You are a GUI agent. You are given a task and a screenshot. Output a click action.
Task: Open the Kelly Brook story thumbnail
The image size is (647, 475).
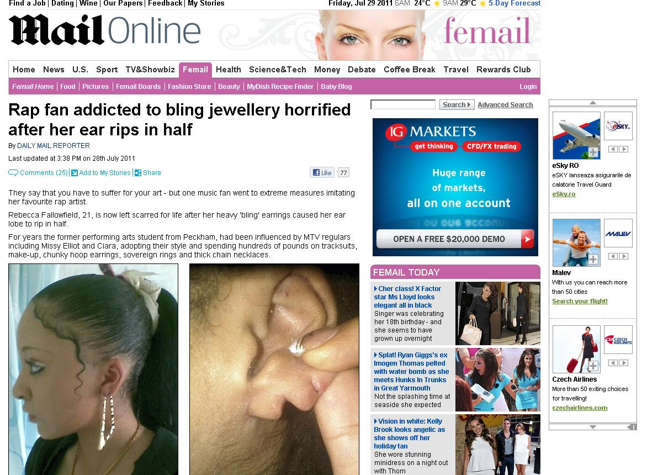497,445
